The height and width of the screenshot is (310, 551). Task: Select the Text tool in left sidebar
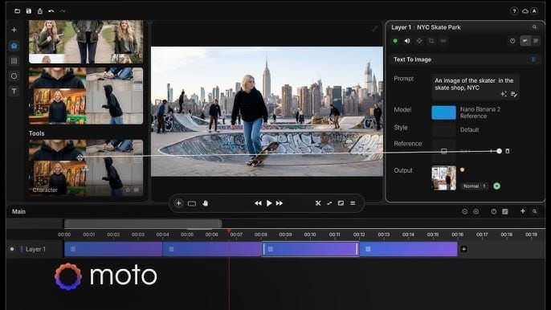[14, 91]
